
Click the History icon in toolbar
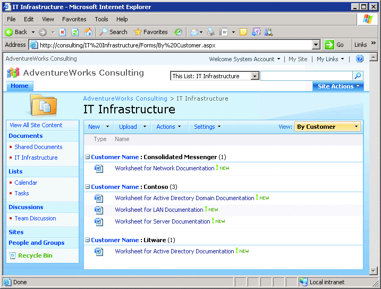(x=178, y=32)
